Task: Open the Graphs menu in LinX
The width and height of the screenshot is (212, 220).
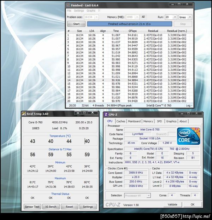Action: [x=91, y=11]
